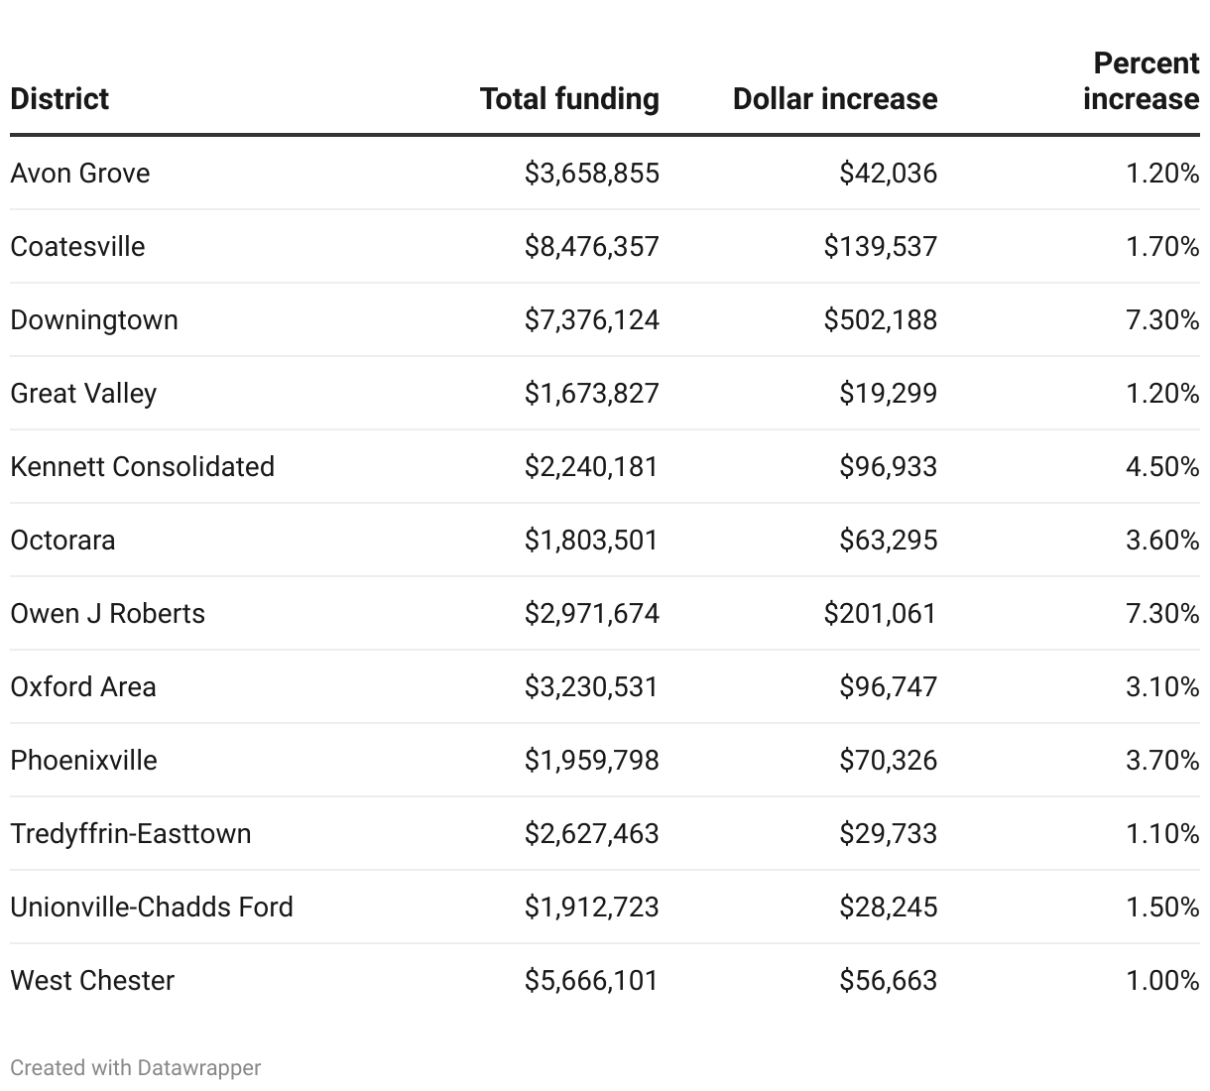Click the Great Valley district name
The height and width of the screenshot is (1091, 1210).
tap(83, 394)
